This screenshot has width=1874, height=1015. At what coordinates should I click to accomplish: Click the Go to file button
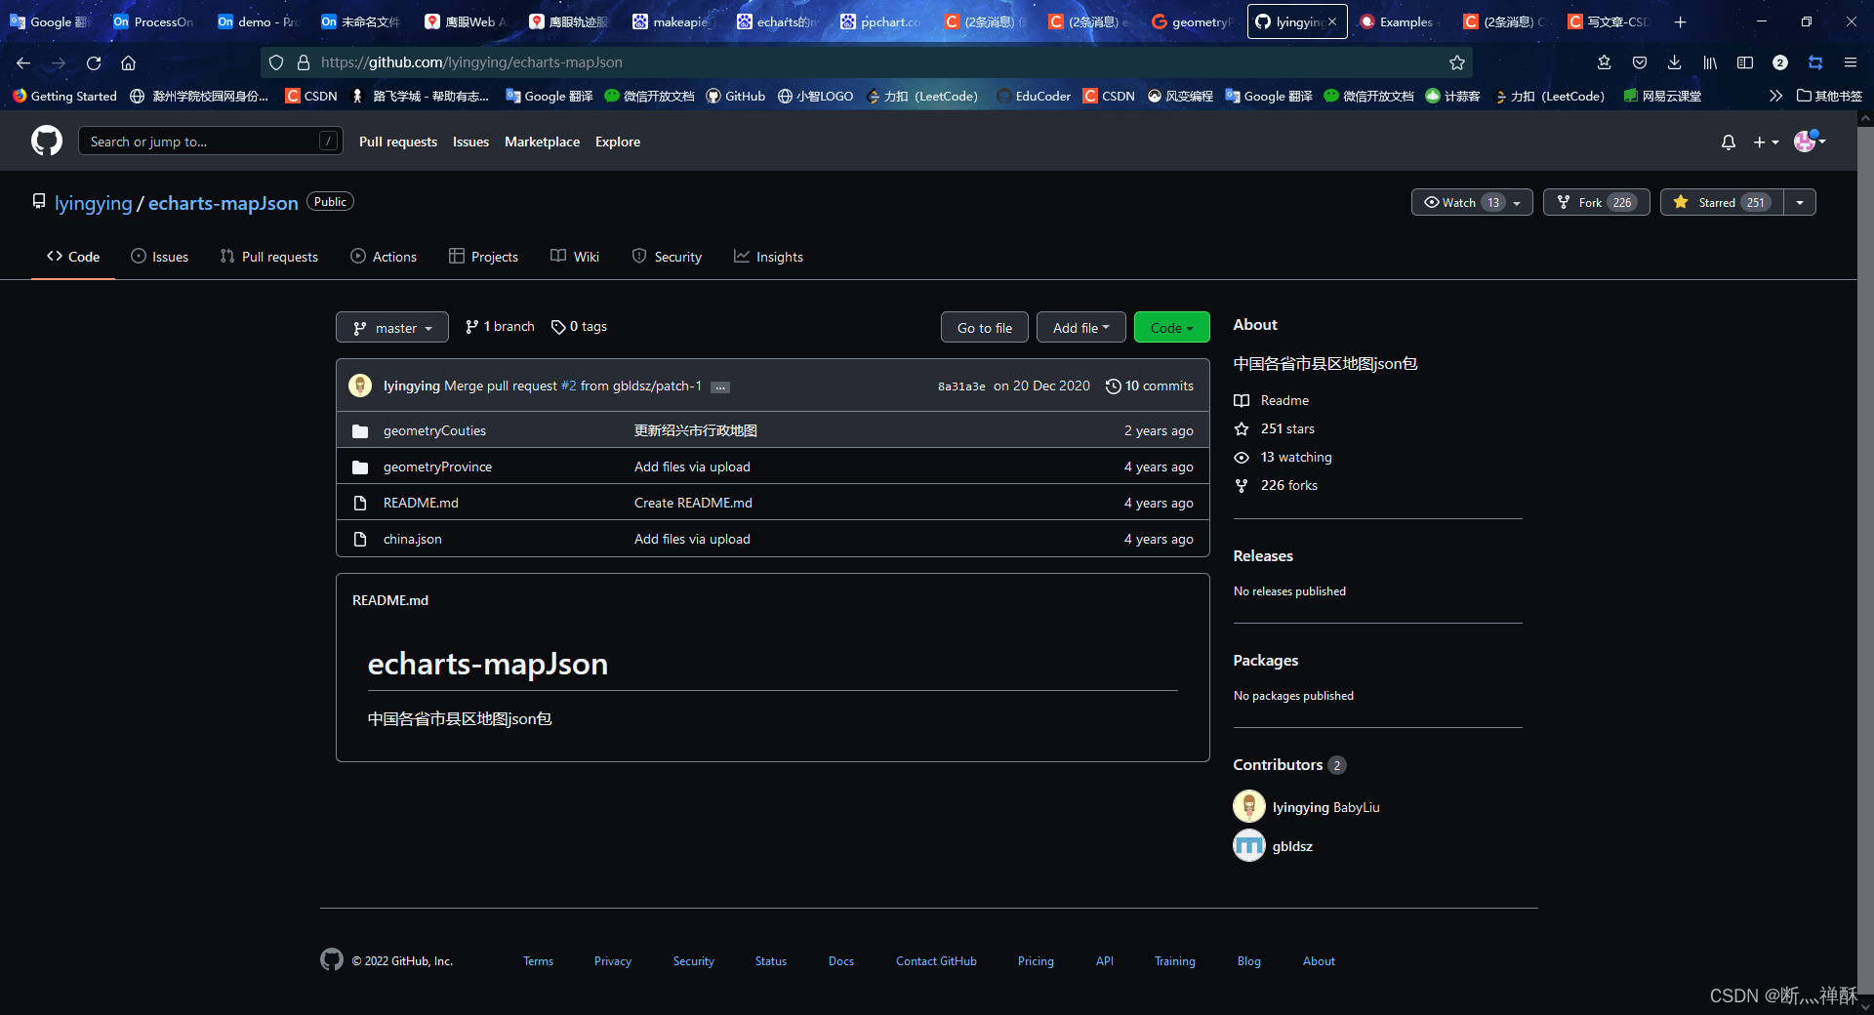[984, 328]
